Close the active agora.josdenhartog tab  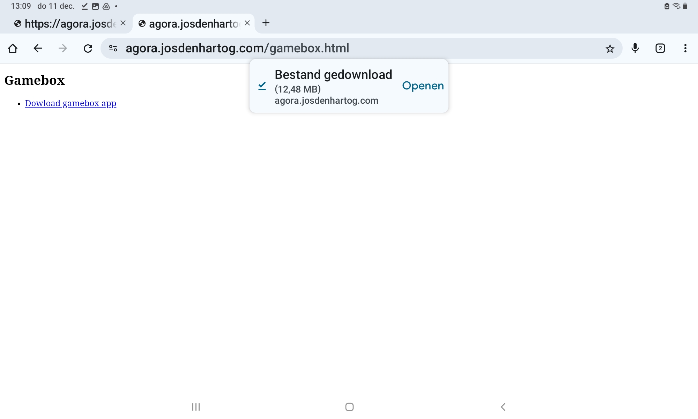[x=247, y=23]
